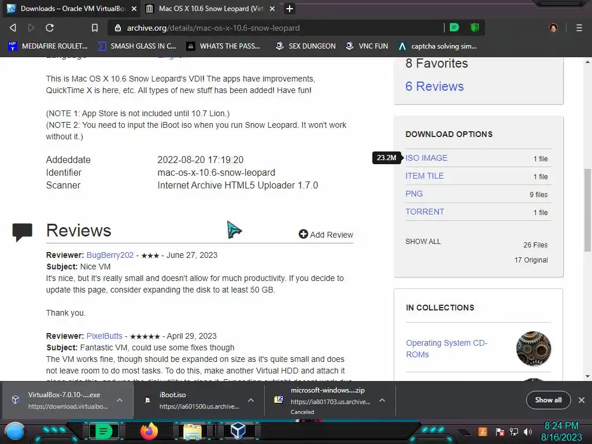
Task: Go back with the browser back arrow
Action: (x=13, y=28)
